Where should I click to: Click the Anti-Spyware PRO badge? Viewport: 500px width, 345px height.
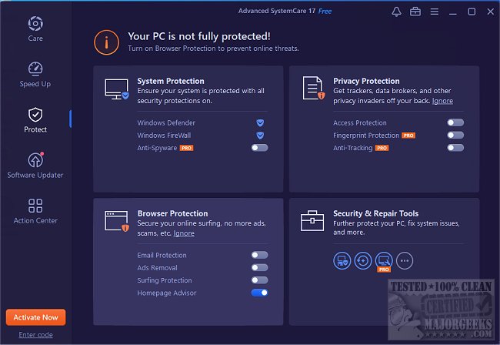[x=187, y=148]
